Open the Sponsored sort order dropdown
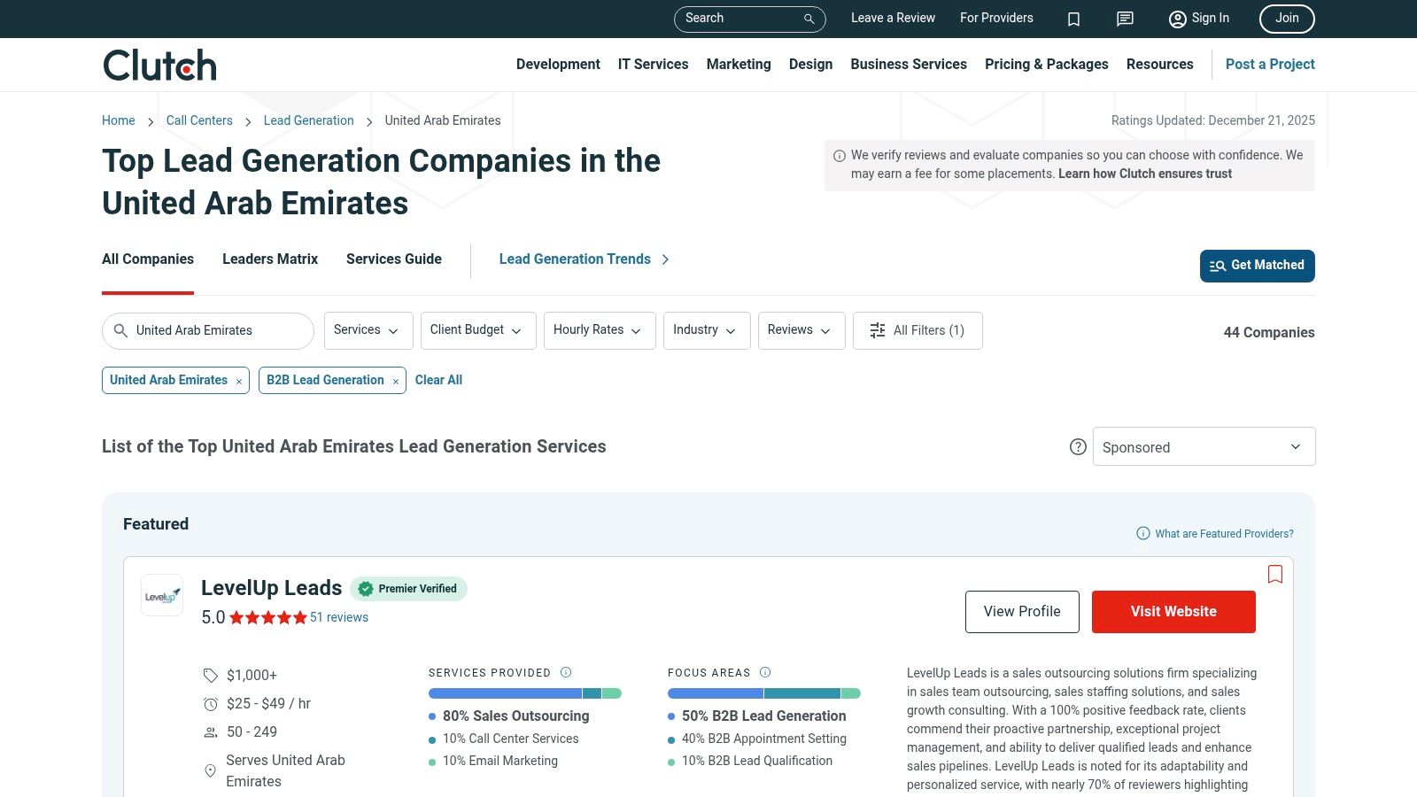 click(1203, 446)
